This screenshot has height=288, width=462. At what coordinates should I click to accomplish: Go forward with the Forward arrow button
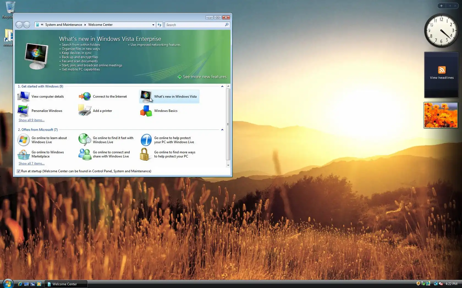tap(27, 25)
